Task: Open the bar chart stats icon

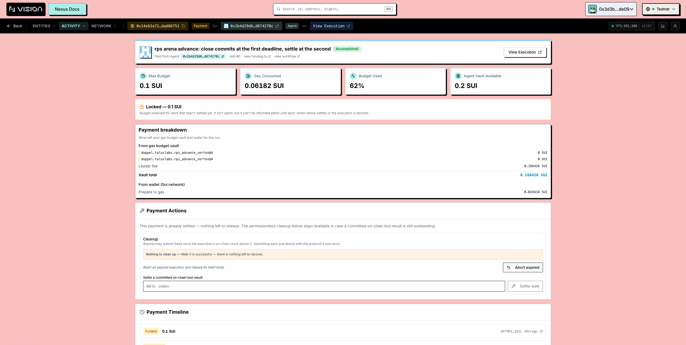Action: (663, 26)
